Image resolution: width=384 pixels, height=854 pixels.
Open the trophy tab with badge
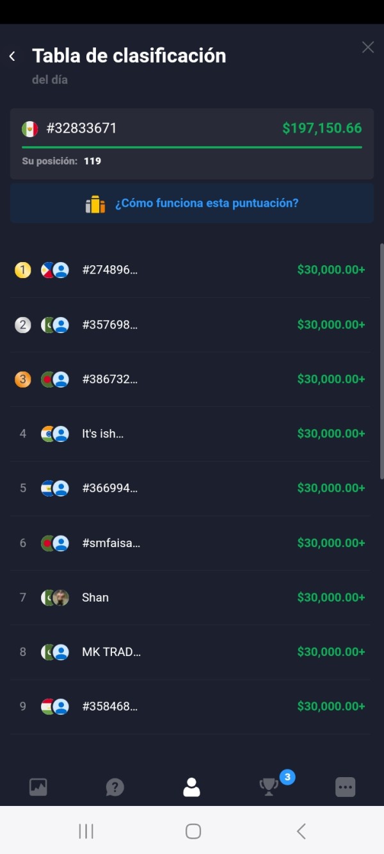[269, 787]
